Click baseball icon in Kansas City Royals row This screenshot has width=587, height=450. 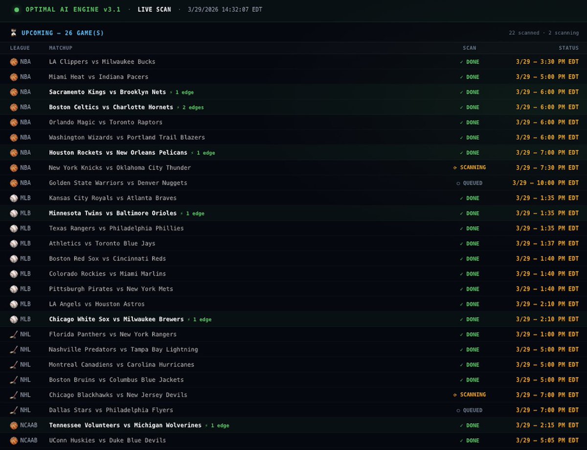pyautogui.click(x=14, y=198)
